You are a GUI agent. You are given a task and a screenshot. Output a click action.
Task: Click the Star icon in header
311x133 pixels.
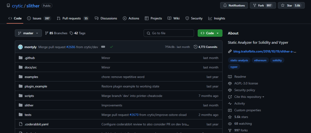(x=283, y=5)
